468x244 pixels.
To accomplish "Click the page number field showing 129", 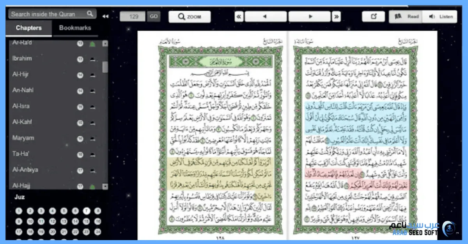I will pyautogui.click(x=133, y=16).
